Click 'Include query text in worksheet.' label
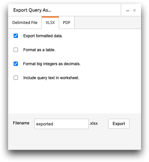Image resolution: width=149 pixels, height=162 pixels. 51,78
